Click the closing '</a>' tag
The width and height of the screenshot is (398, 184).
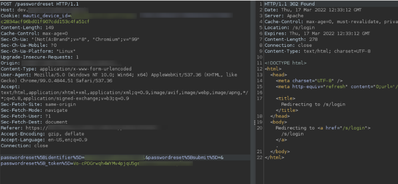tap(281, 140)
